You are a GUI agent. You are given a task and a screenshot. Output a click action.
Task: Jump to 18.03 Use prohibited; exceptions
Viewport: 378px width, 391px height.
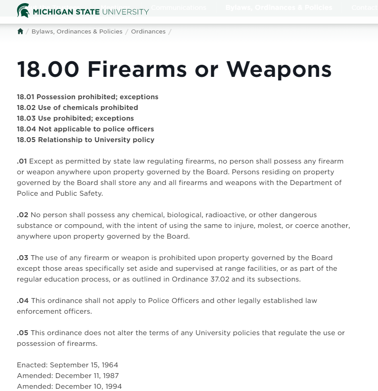75,118
